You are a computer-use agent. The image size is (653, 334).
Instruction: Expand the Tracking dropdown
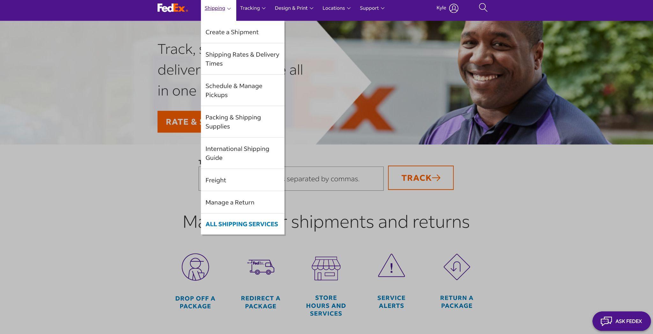[x=253, y=8]
